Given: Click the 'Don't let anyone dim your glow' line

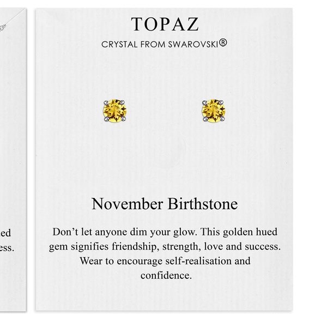Looking at the screenshot, I should [x=165, y=232].
